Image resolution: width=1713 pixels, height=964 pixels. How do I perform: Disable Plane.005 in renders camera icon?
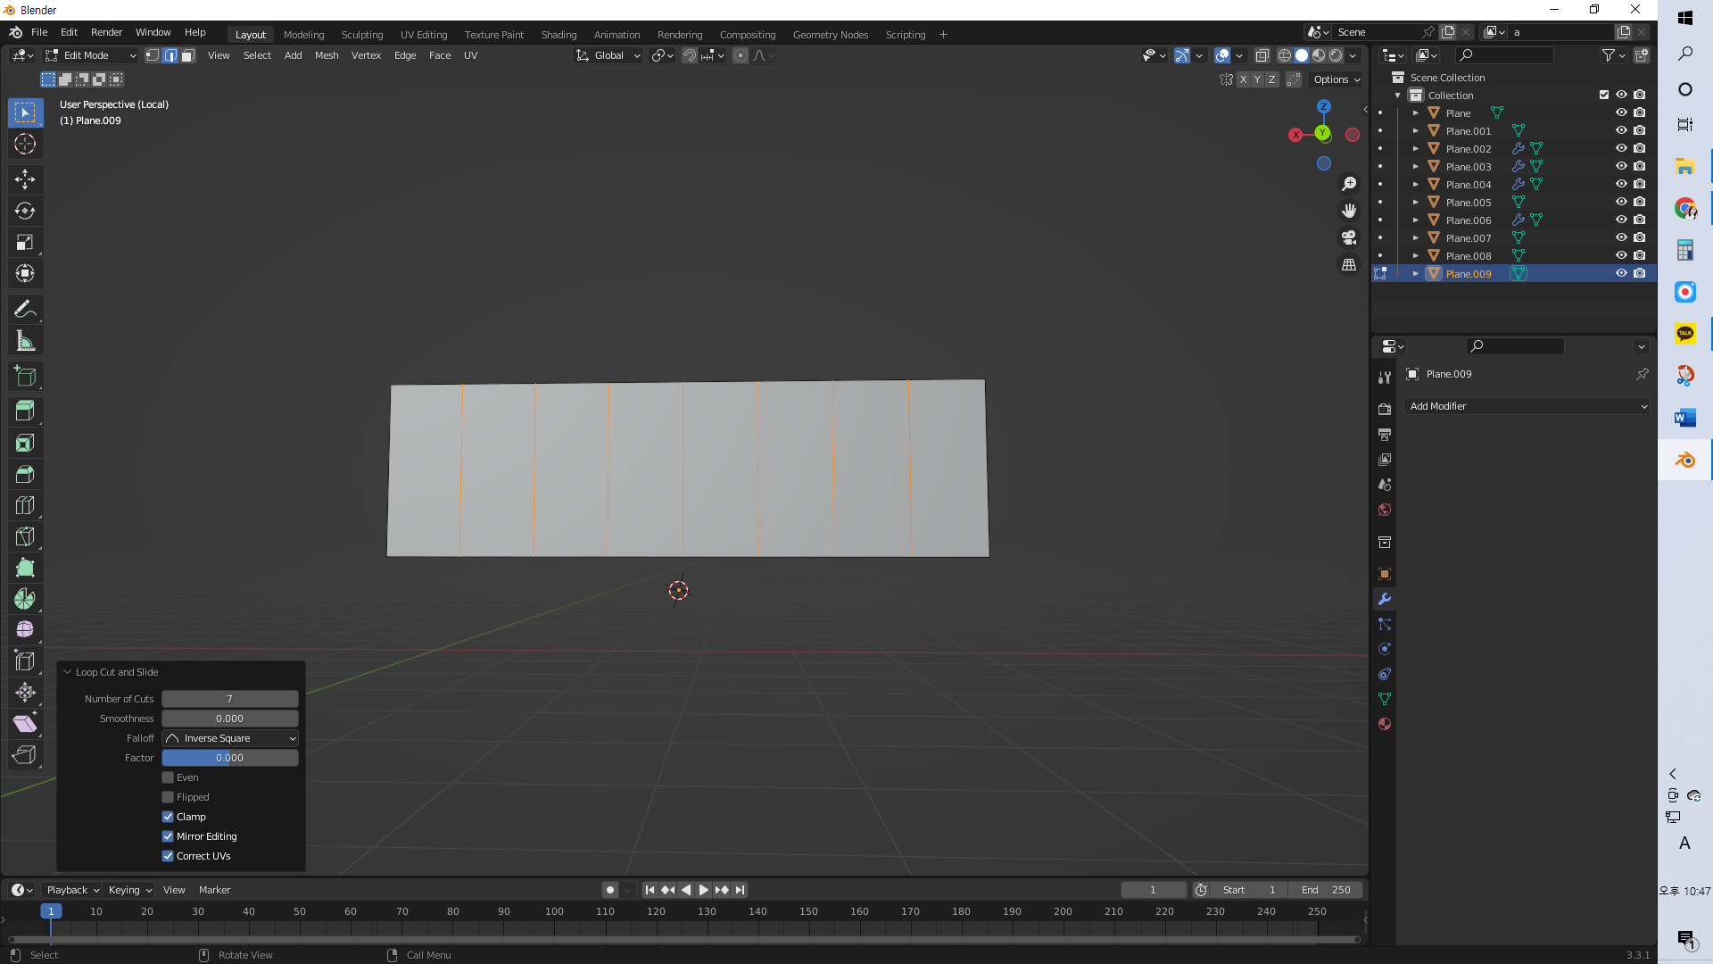[1640, 203]
